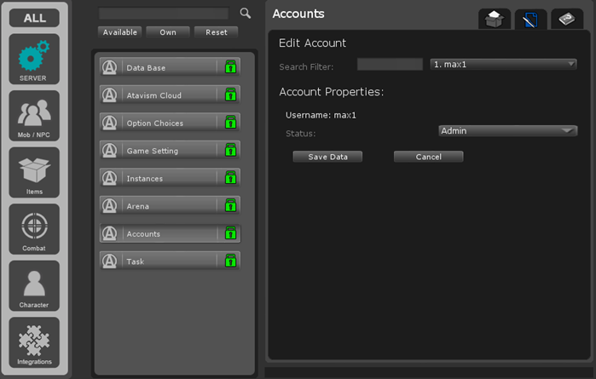
Task: Switch to the edit document tab
Action: 530,19
